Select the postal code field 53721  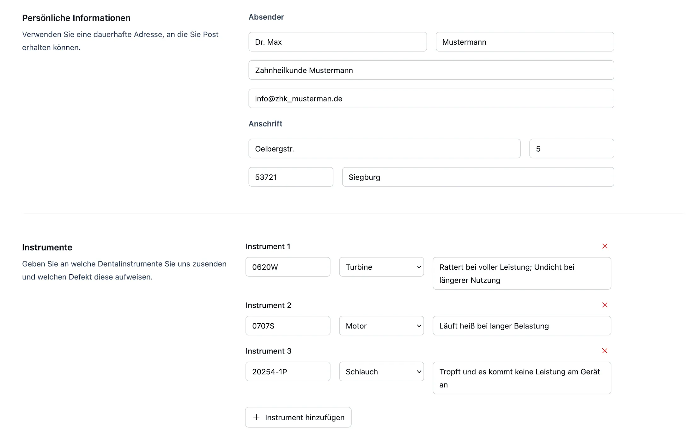click(x=290, y=177)
